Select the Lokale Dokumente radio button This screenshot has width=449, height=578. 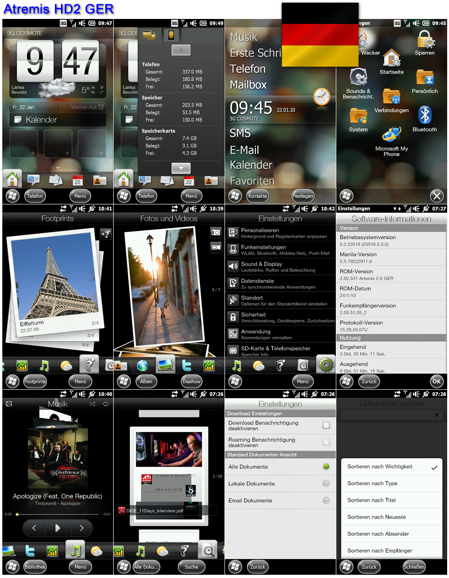coord(326,484)
